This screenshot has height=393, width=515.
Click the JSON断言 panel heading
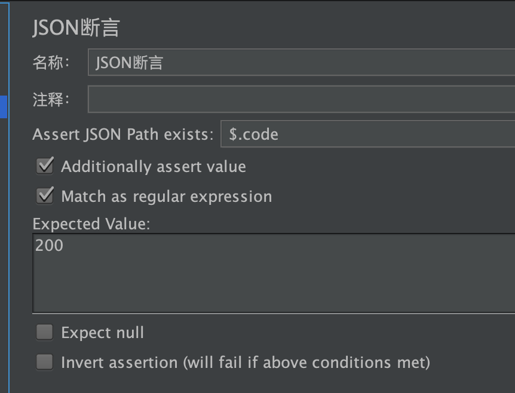pyautogui.click(x=76, y=27)
